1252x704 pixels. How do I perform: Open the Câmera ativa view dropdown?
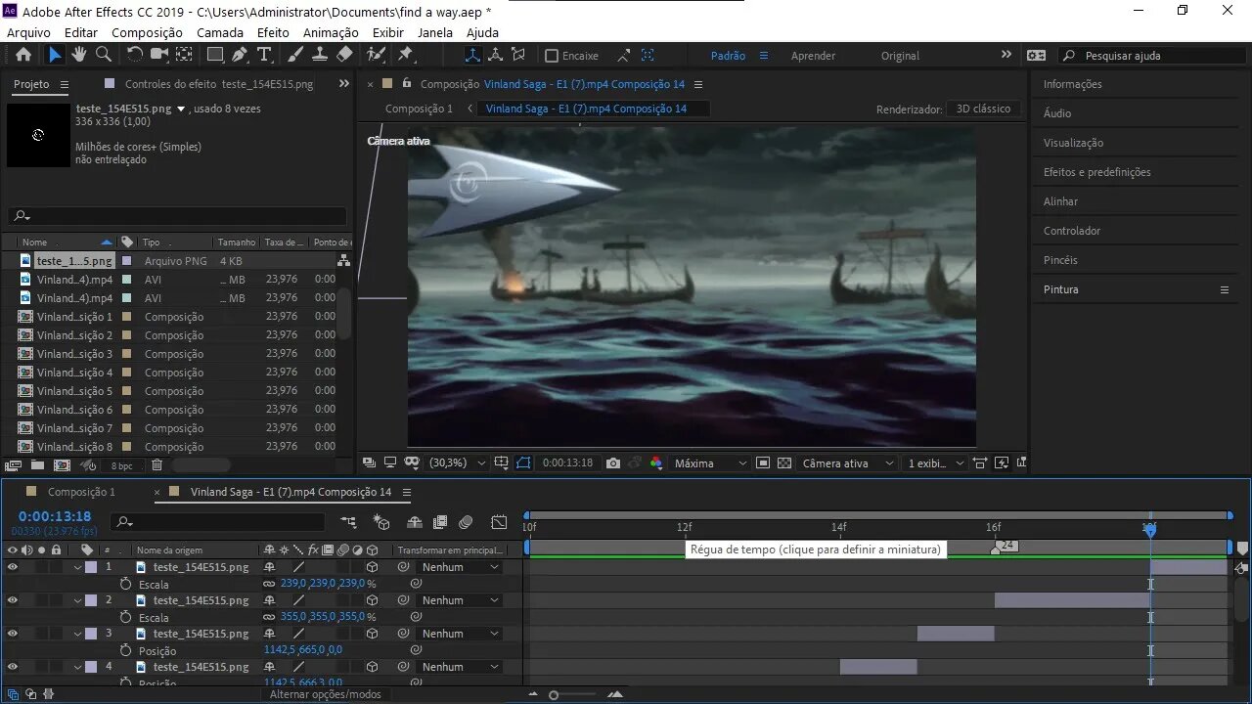tap(848, 462)
